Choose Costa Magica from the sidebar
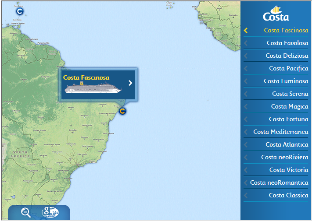The width and height of the screenshot is (312, 221). 290,106
